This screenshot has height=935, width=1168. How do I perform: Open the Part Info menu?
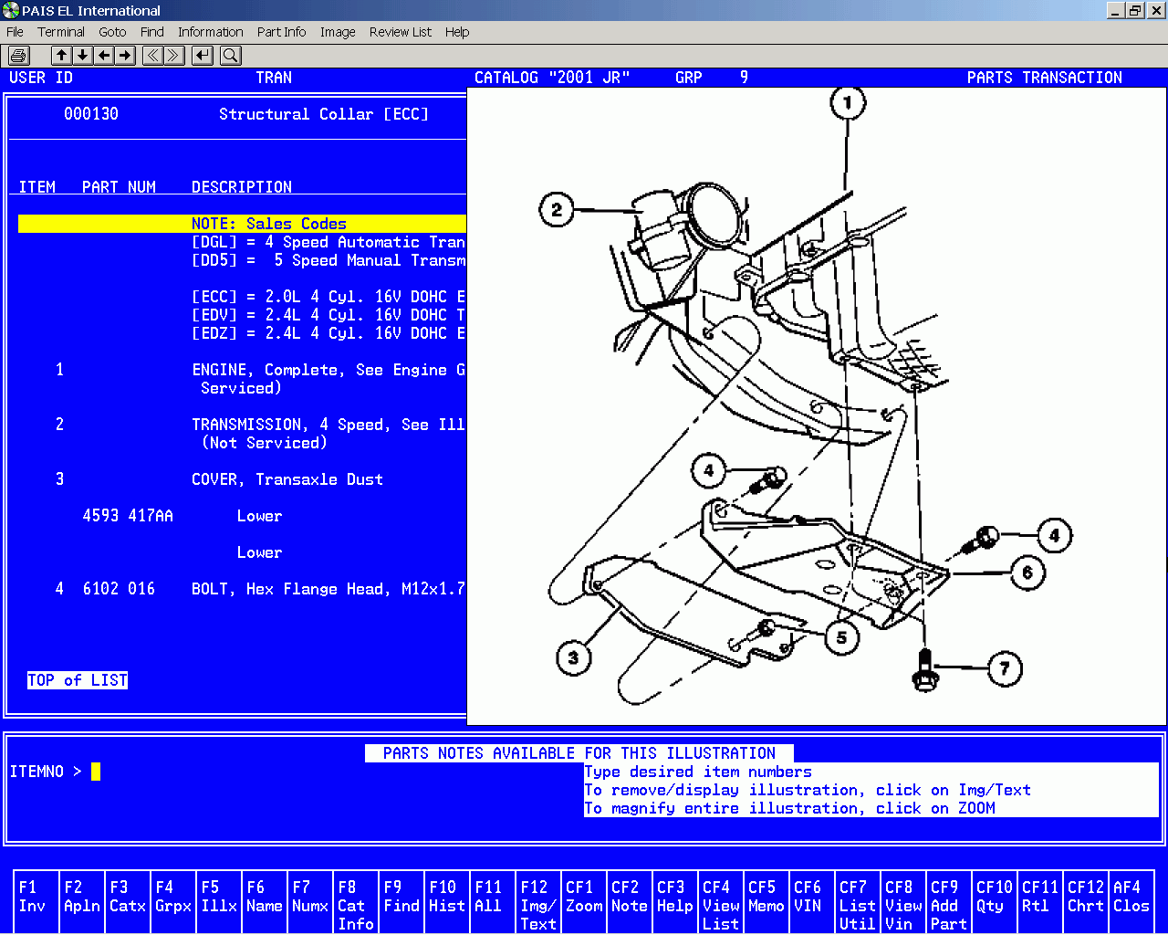pyautogui.click(x=281, y=32)
